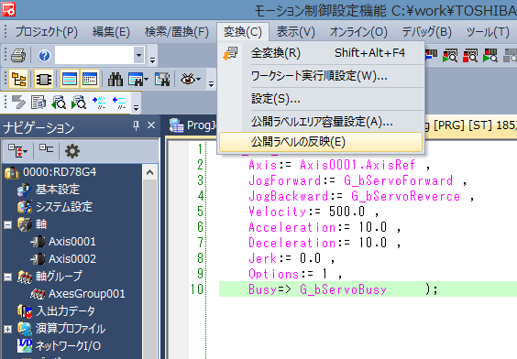Expand the 演算プロファイル tree node
This screenshot has width=517, height=359.
7,329
